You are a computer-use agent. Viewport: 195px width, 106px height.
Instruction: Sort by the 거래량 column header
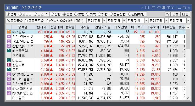[85, 27]
